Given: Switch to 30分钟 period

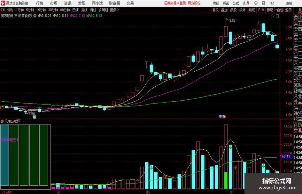Looking at the screenshot, I should pos(53,10).
